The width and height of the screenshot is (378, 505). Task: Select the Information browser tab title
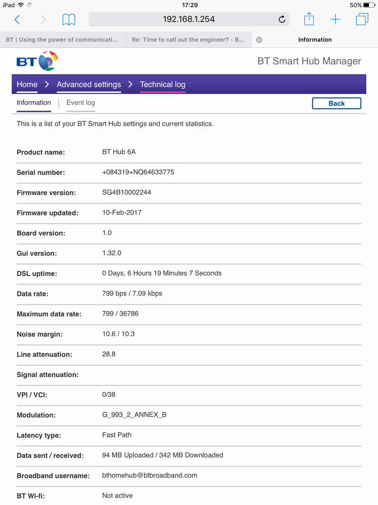(x=315, y=39)
